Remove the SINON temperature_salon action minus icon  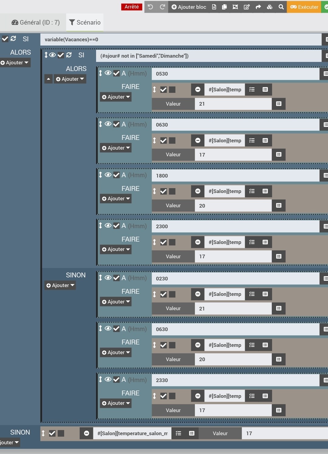click(86, 433)
